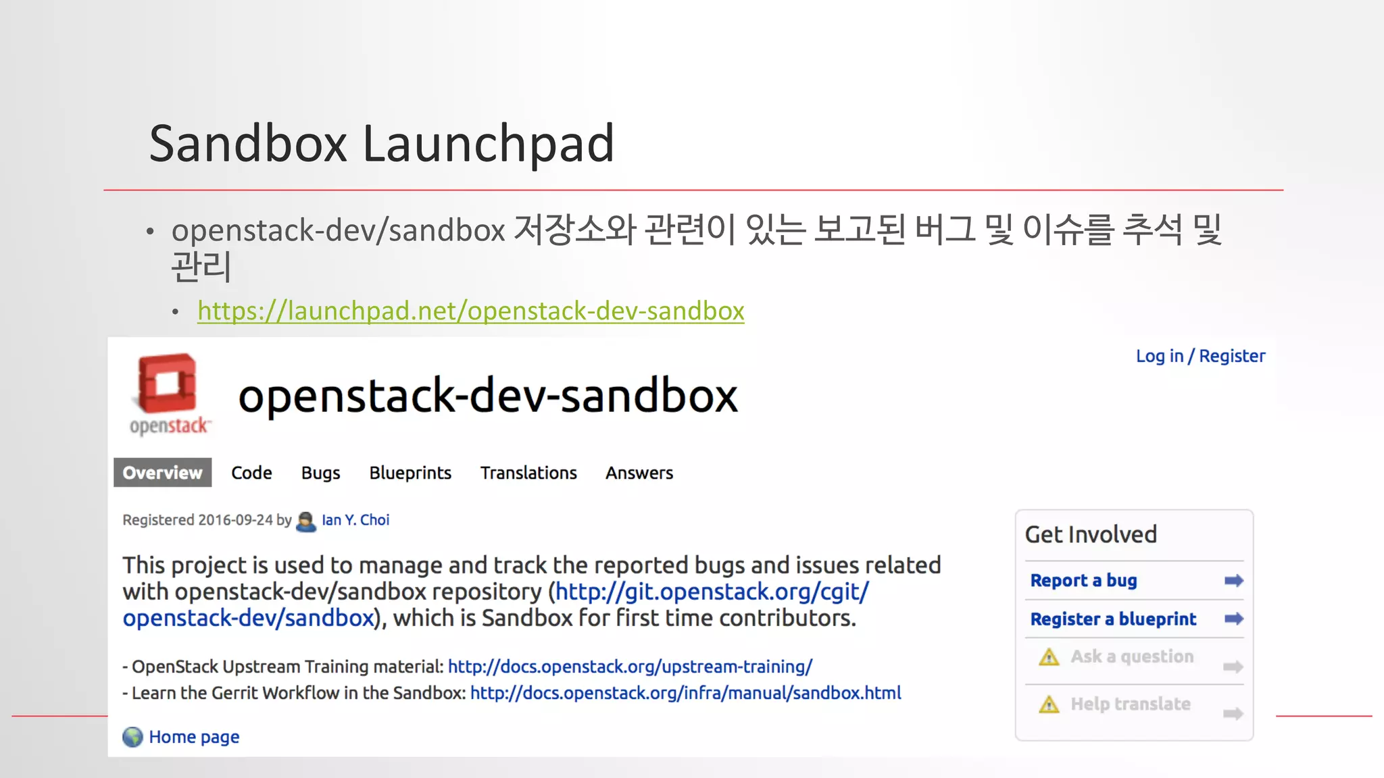Open the launchpad.net/openstack-dev-sandbox URL
This screenshot has height=778, width=1384.
coord(471,311)
